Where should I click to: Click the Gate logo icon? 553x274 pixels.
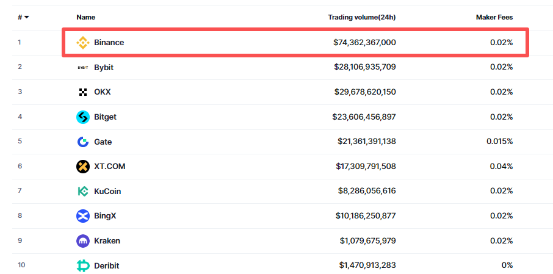pos(82,142)
